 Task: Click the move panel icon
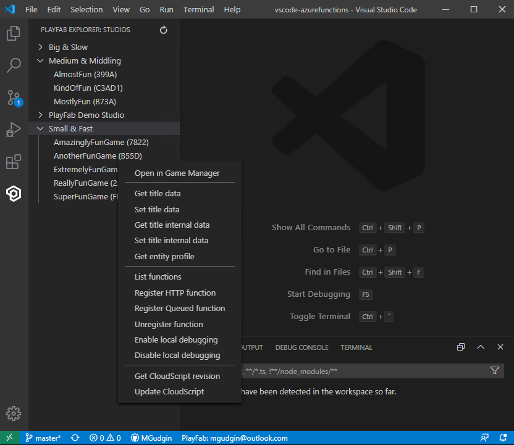click(461, 347)
